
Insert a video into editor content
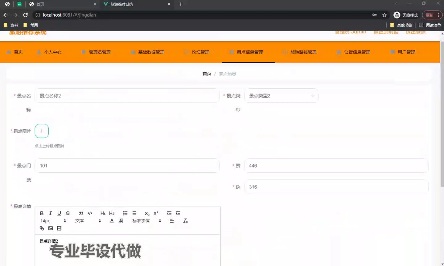click(59, 228)
